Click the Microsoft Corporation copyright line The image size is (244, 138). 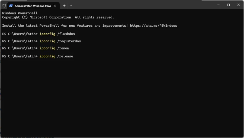58,17
